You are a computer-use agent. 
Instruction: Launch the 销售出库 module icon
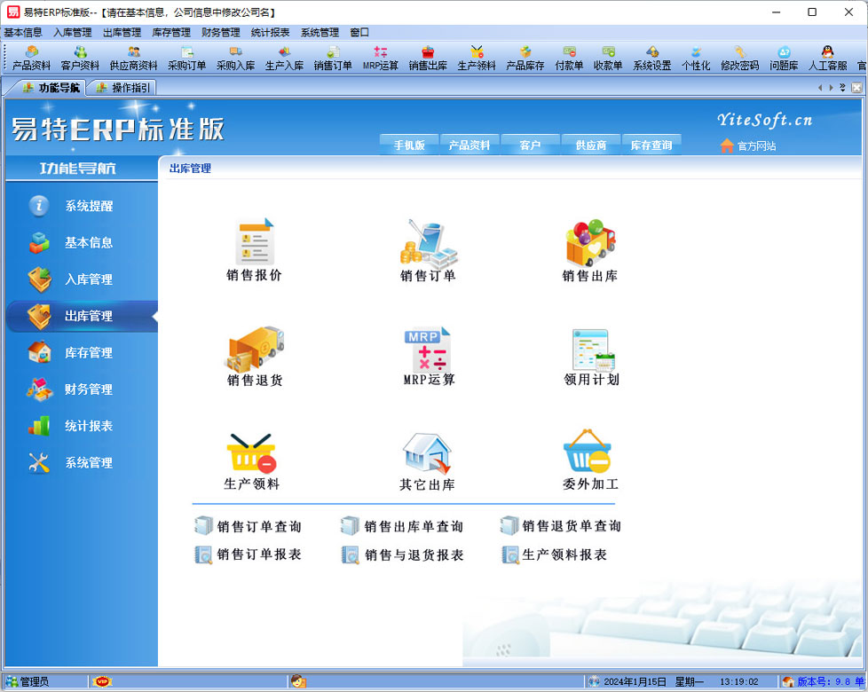pyautogui.click(x=590, y=244)
